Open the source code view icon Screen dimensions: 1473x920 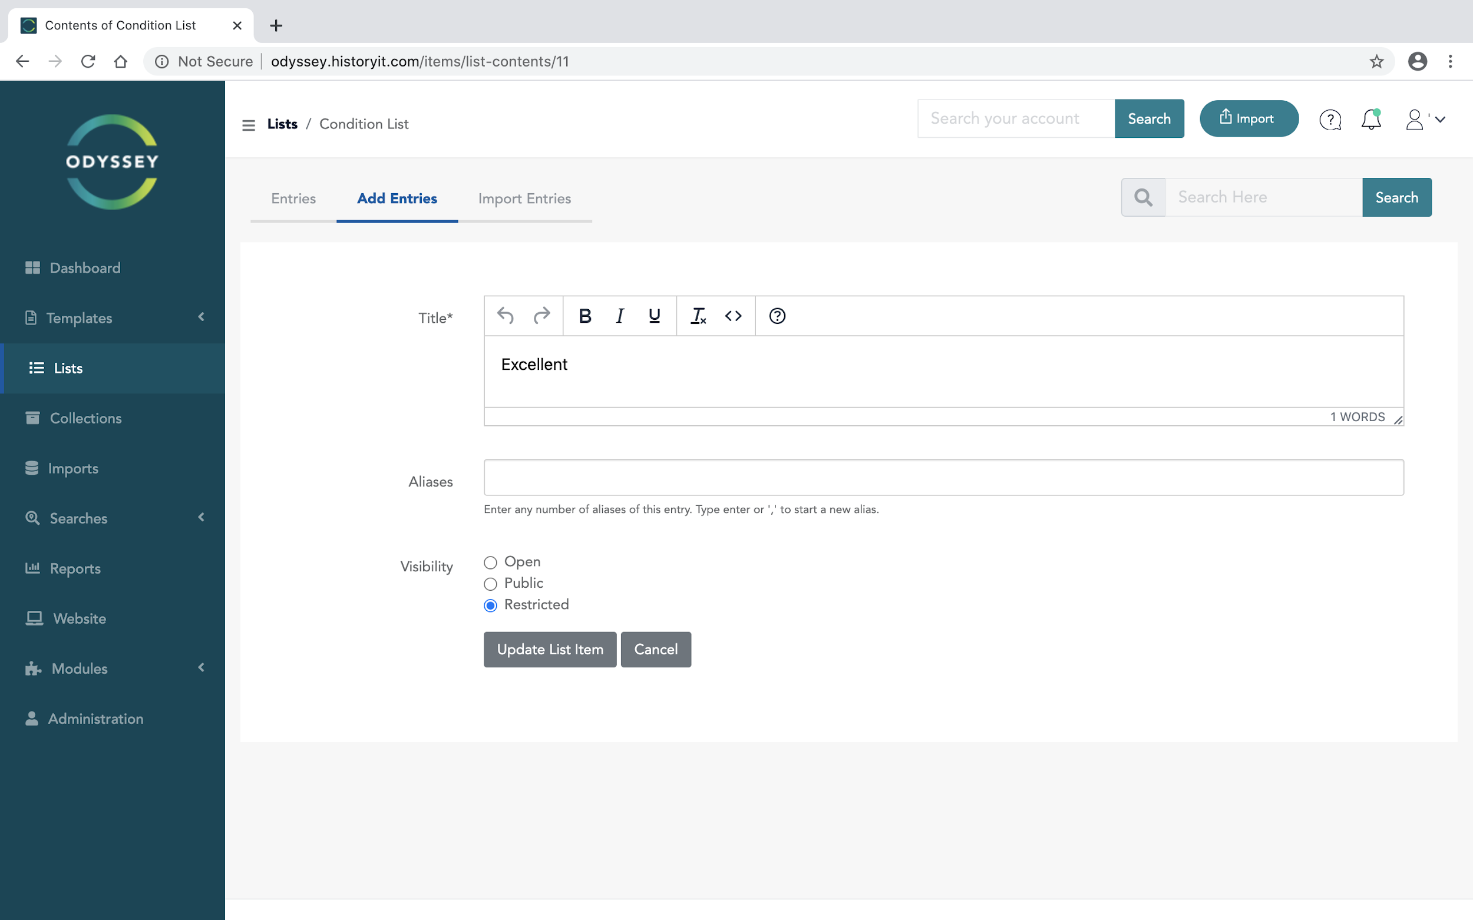(734, 316)
